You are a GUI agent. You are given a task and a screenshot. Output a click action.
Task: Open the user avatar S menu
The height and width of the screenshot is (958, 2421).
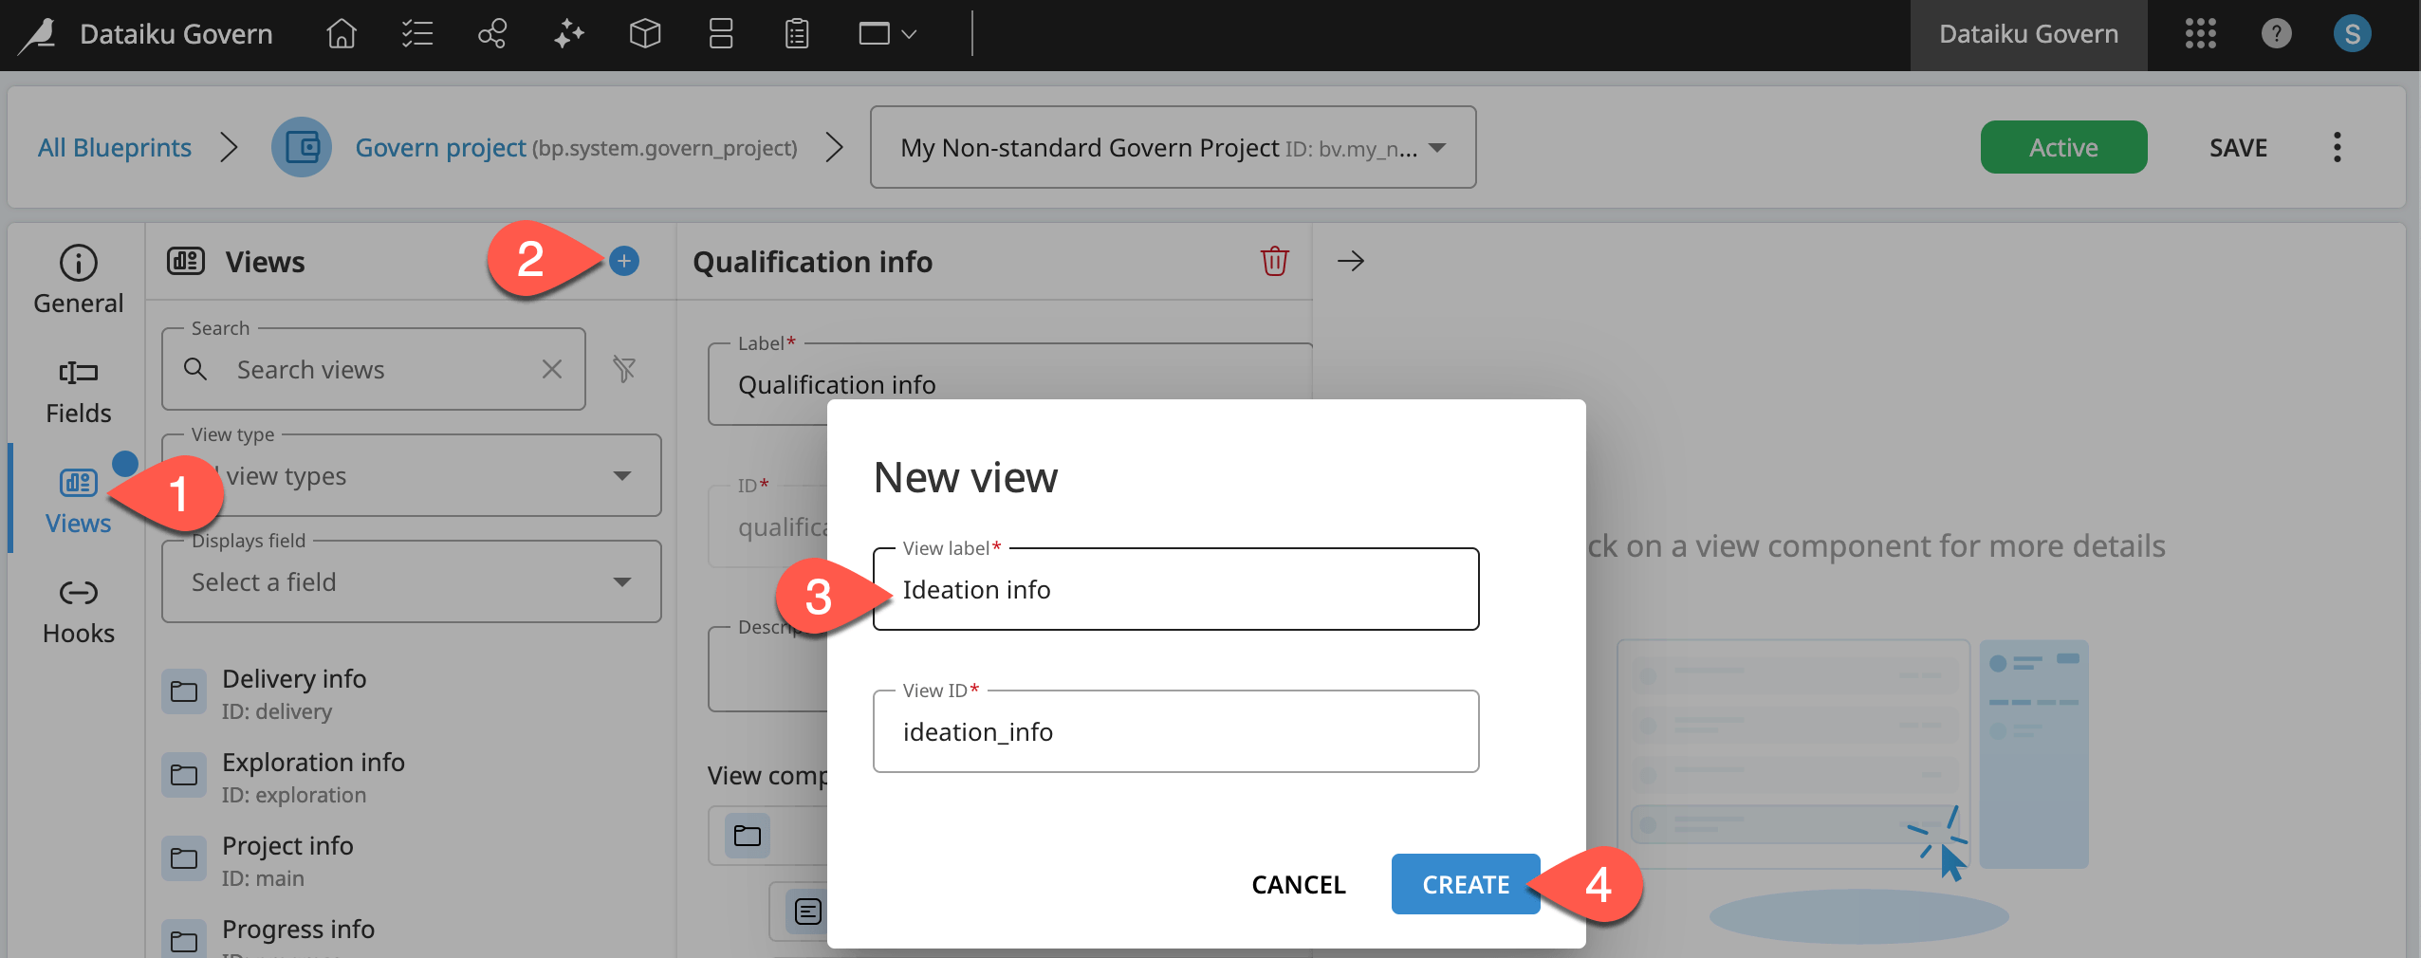(x=2353, y=34)
